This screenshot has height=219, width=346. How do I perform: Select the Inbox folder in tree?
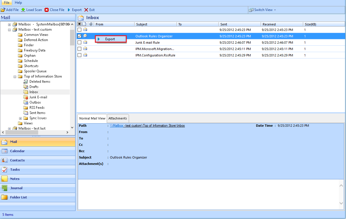click(x=34, y=92)
